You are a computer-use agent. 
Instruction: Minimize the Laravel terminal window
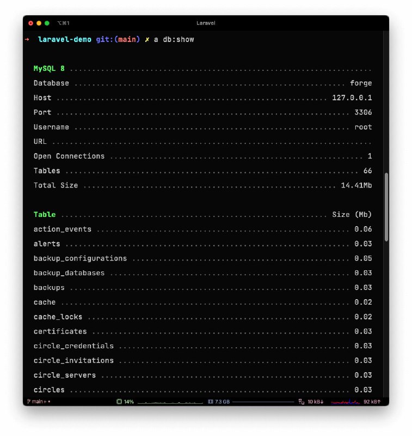tap(39, 23)
